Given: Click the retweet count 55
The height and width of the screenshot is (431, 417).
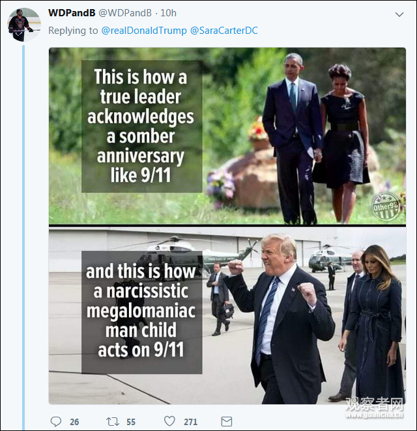Looking at the screenshot, I should pos(131,422).
